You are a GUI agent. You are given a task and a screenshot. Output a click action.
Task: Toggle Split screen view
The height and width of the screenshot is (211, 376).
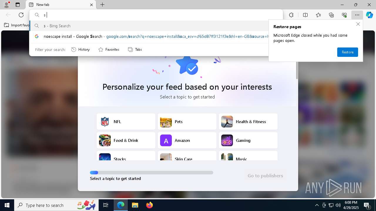pyautogui.click(x=305, y=15)
